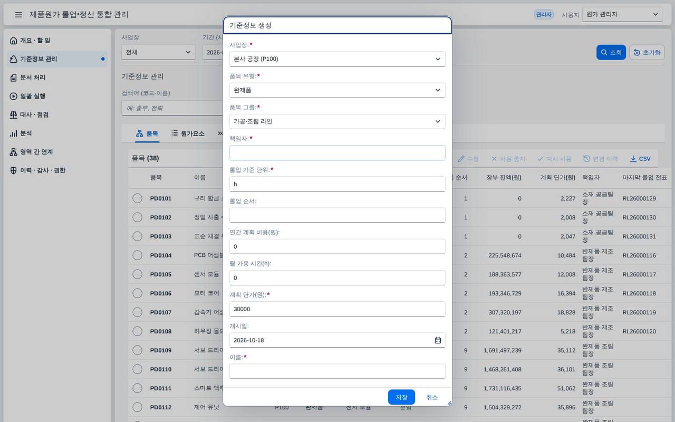Open the 사업장 전체 filter dropdown
The width and height of the screenshot is (675, 422).
[158, 52]
